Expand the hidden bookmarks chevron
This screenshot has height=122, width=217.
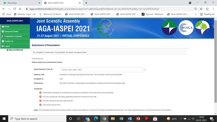tap(196, 14)
